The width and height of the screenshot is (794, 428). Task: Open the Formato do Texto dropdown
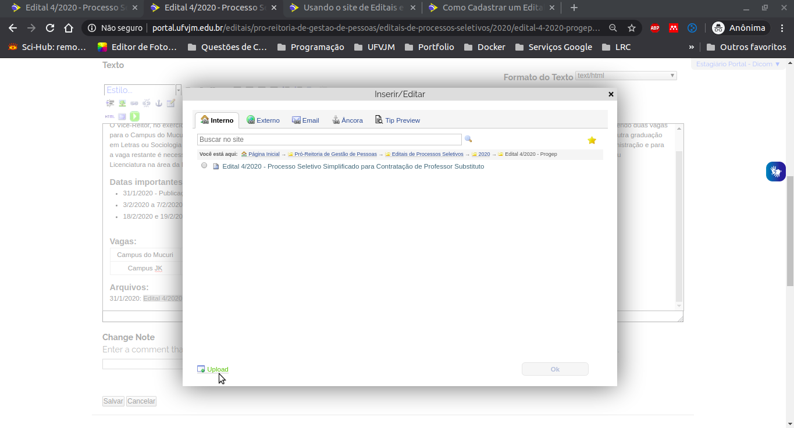(x=625, y=76)
